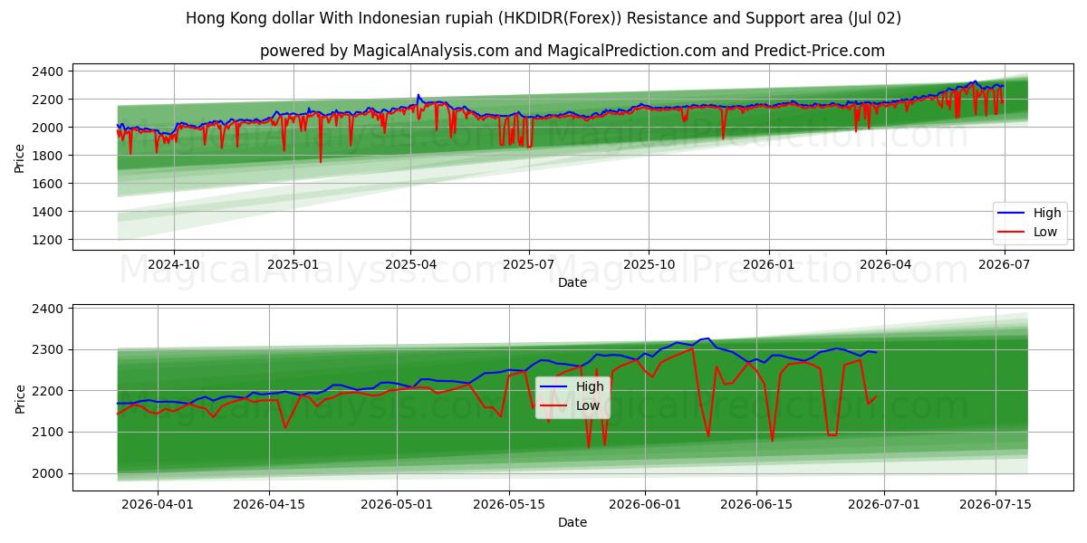
Task: Click the 2025-10 tick label on top chart
Action: tap(648, 265)
